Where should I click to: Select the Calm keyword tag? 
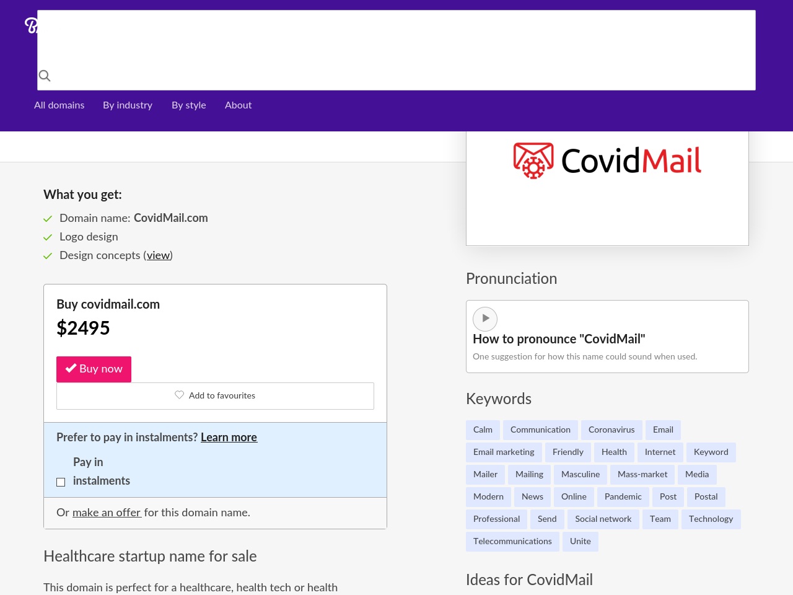tap(483, 430)
